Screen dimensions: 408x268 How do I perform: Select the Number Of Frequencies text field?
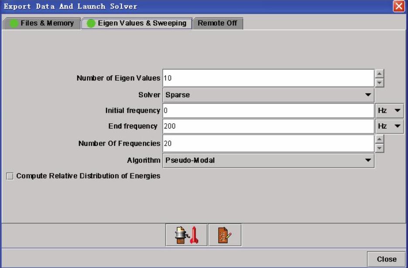(268, 143)
